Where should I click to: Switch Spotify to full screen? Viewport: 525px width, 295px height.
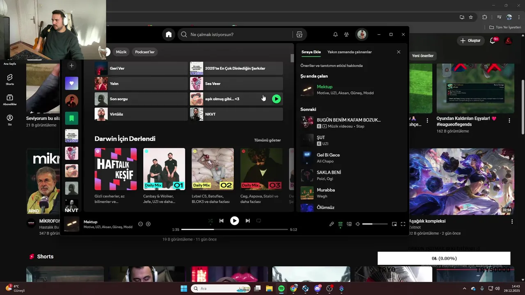403,224
